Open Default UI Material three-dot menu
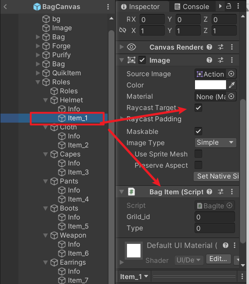The width and height of the screenshot is (249, 284). click(235, 245)
